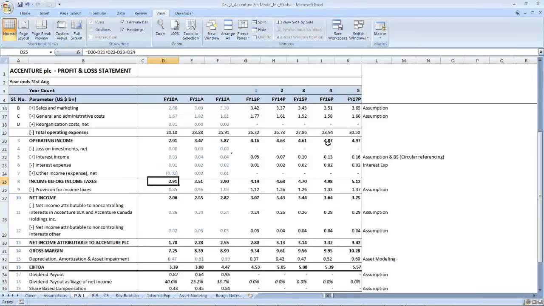The height and width of the screenshot is (306, 544).
Task: Save workbook via Quick Access toolbar
Action: (x=20, y=4)
